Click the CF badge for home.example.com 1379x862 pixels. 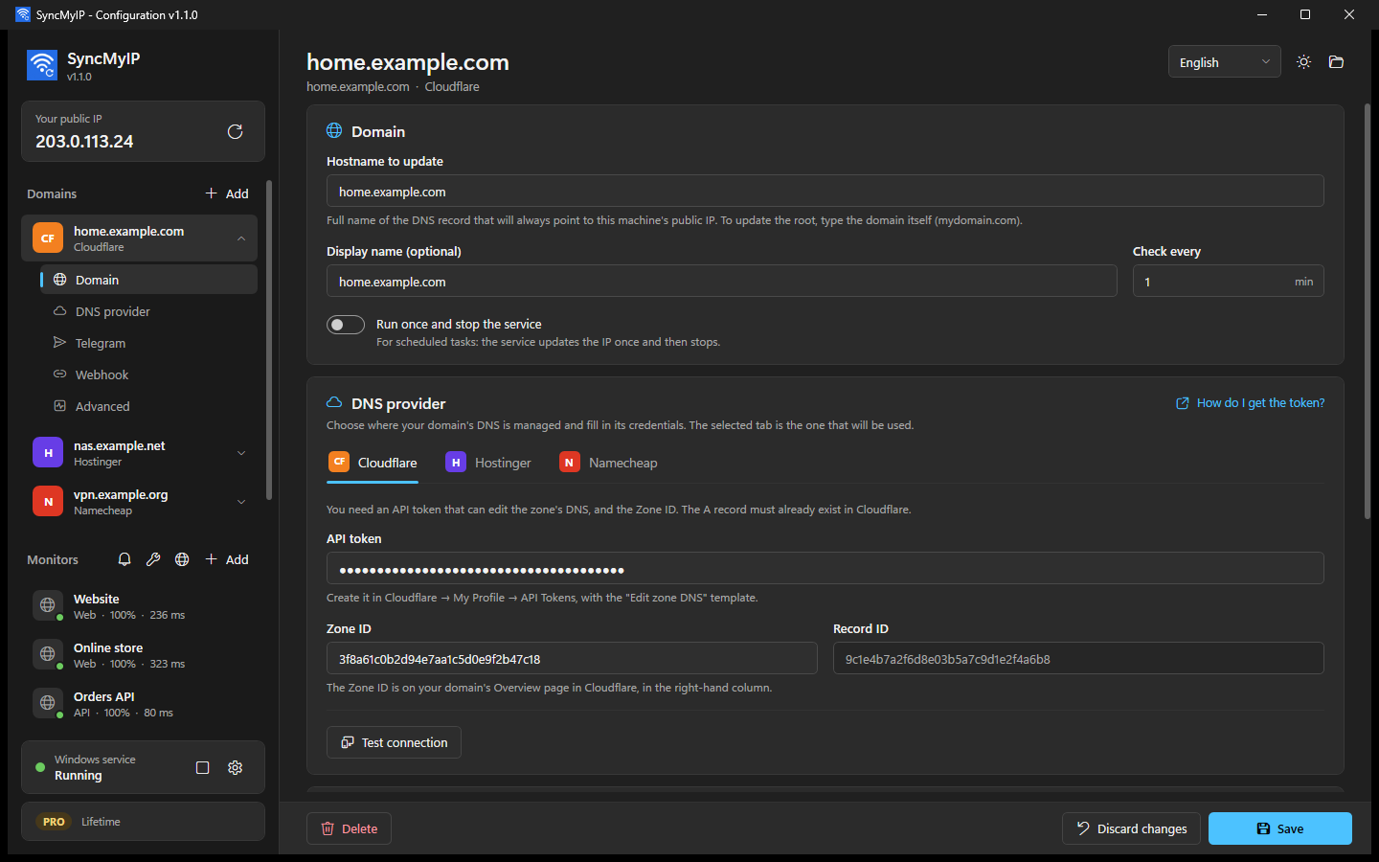coord(48,238)
